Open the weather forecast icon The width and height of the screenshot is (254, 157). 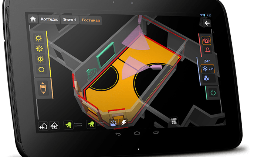click(x=113, y=123)
